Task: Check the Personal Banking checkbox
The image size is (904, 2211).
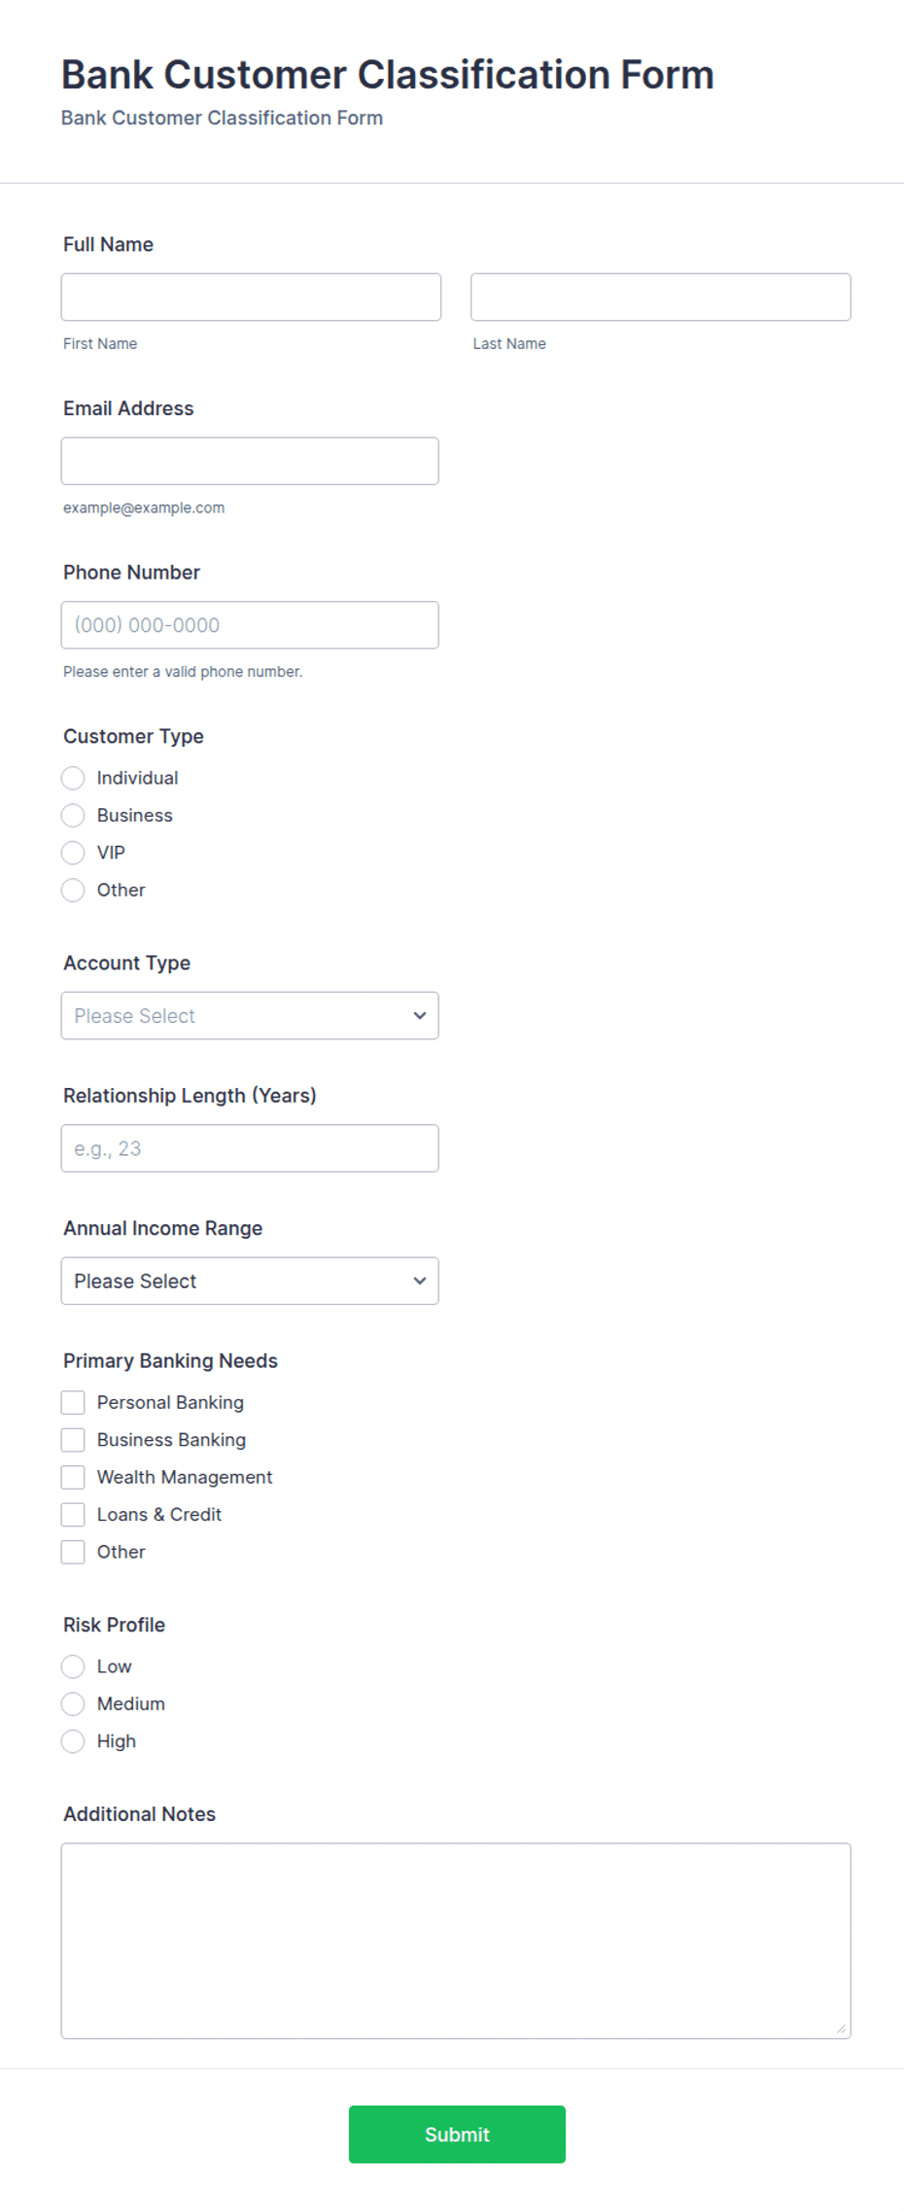Action: pos(73,1402)
